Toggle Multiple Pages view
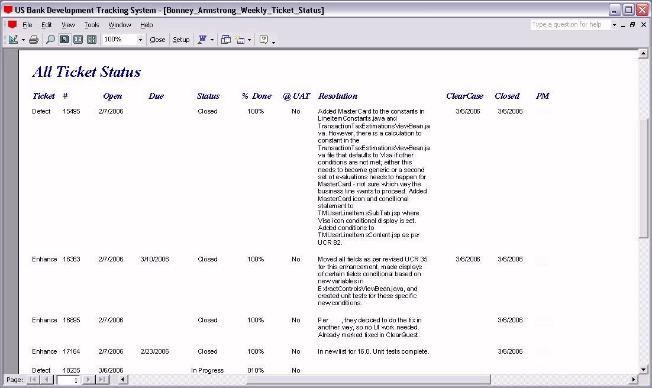This screenshot has width=652, height=388. pos(92,40)
